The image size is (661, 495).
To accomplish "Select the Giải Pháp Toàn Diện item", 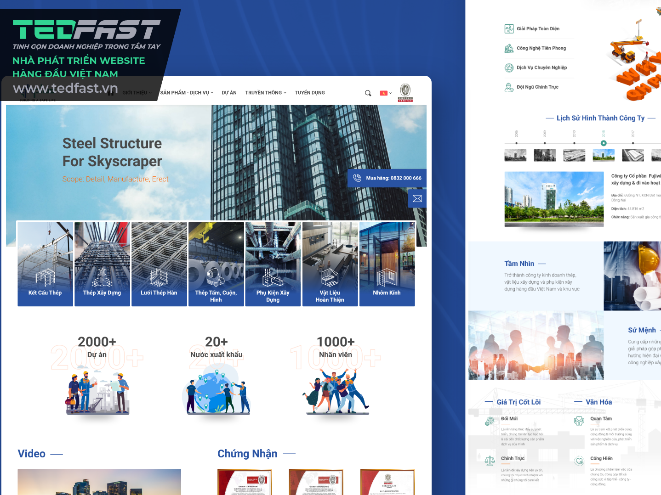I will point(538,28).
